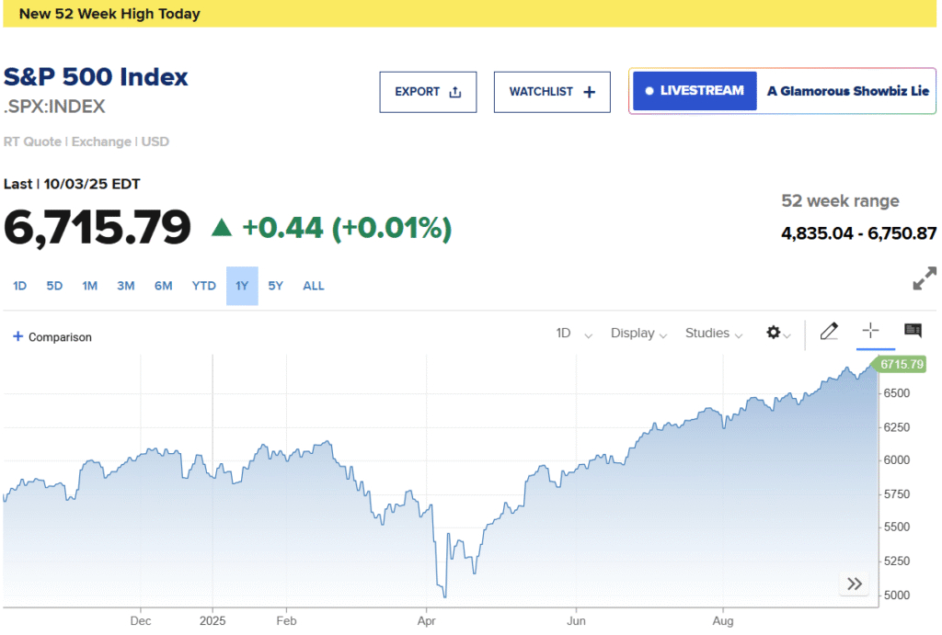Expand the chart to fullscreen
Viewport: 942px width, 635px height.
click(925, 278)
